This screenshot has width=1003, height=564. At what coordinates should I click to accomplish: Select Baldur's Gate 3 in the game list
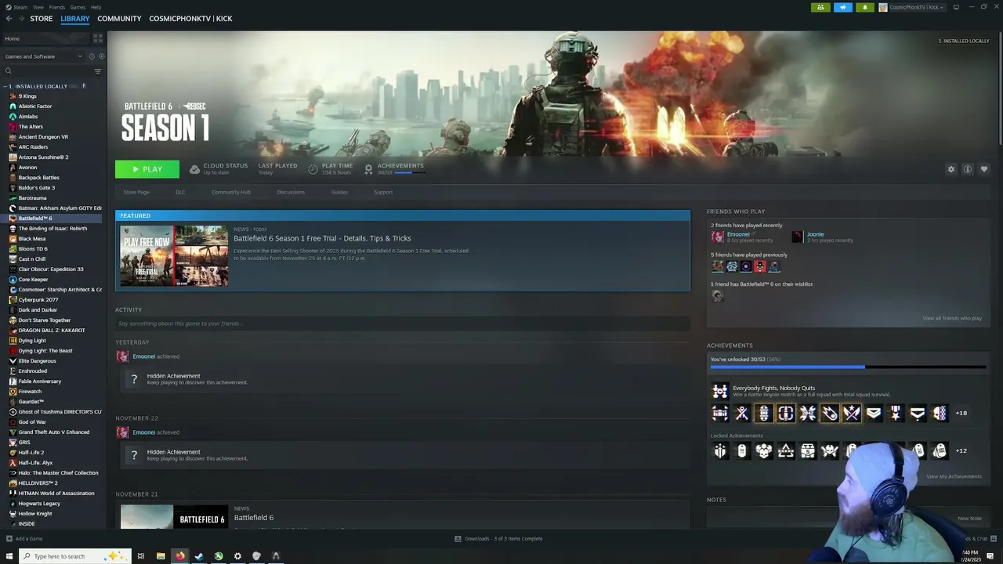(37, 188)
